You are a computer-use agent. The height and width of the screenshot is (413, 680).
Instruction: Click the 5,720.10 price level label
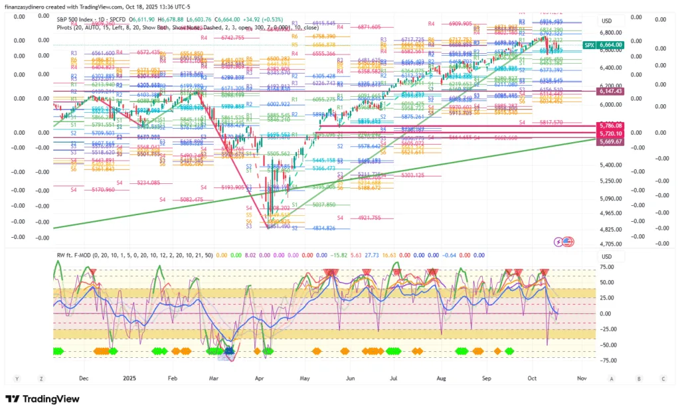(609, 133)
